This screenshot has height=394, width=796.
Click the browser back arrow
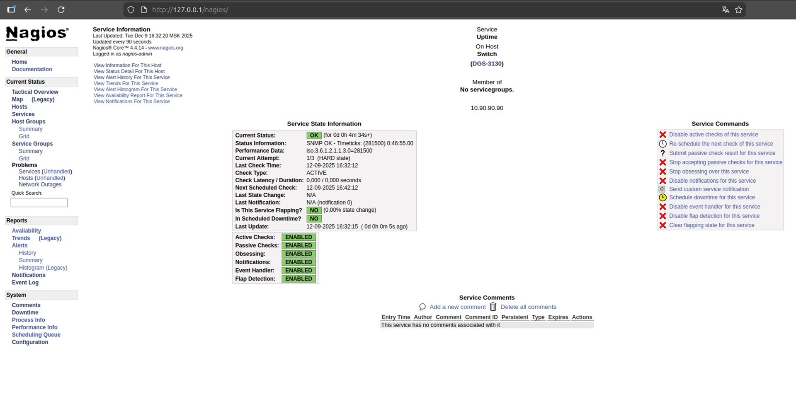28,10
